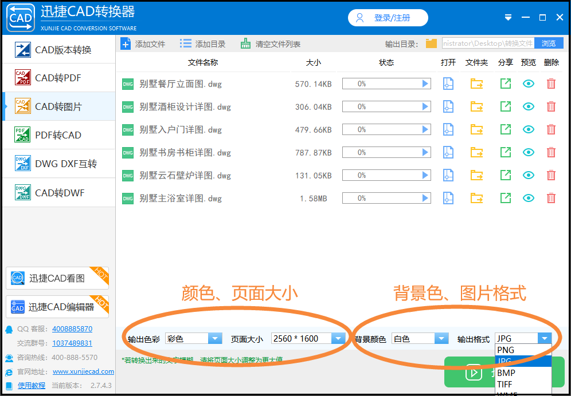The height and width of the screenshot is (396, 571).
Task: Open the 别墅云石壁炉详图.dwg file icon
Action: pos(448,175)
